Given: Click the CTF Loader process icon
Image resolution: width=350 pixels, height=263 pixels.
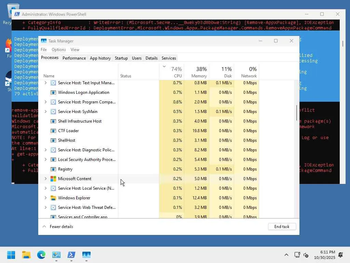Looking at the screenshot, I should point(53,131).
